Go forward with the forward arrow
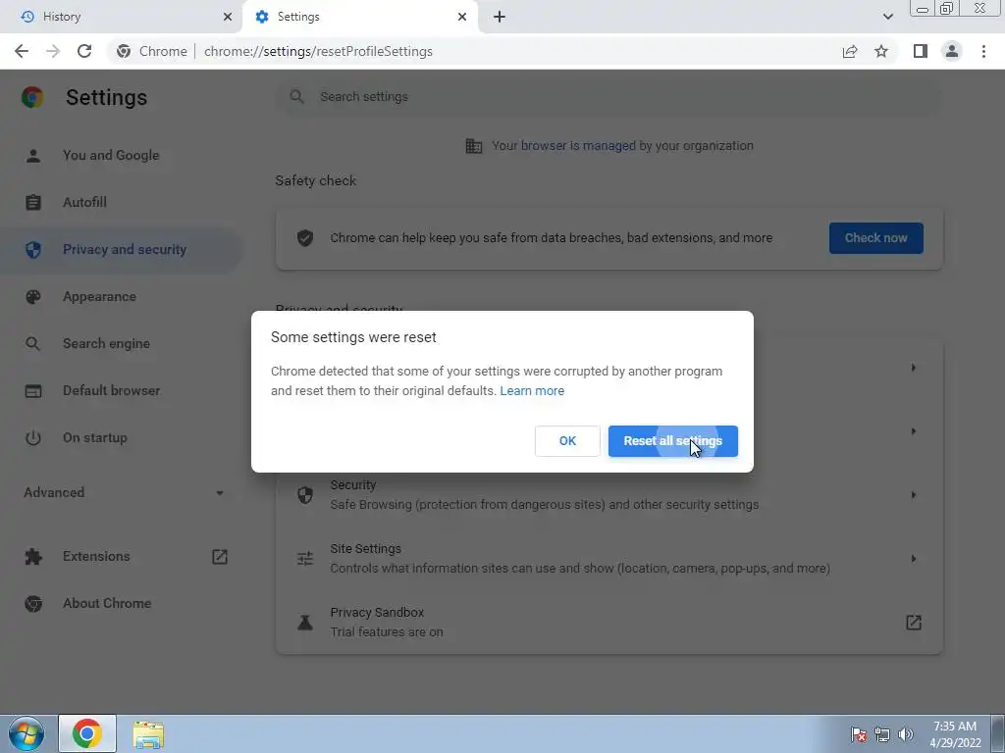Image resolution: width=1005 pixels, height=753 pixels. pyautogui.click(x=53, y=51)
